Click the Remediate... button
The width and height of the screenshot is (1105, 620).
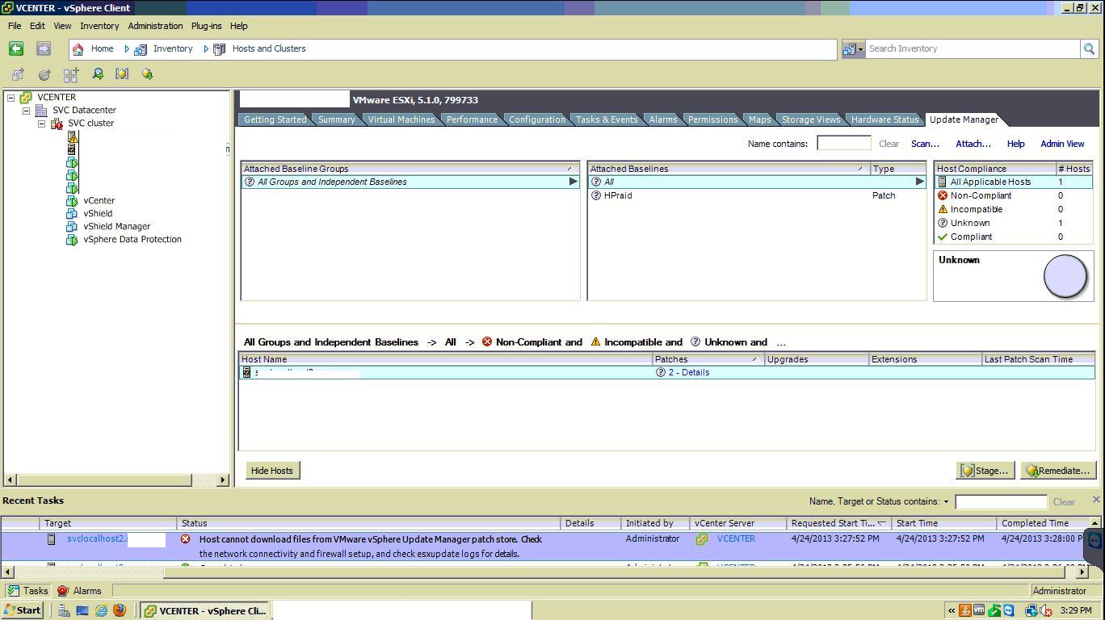click(1057, 471)
